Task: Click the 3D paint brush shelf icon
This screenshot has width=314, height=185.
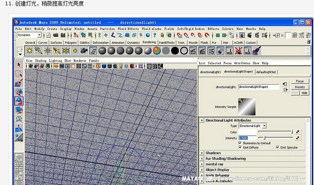Action: [x=257, y=51]
